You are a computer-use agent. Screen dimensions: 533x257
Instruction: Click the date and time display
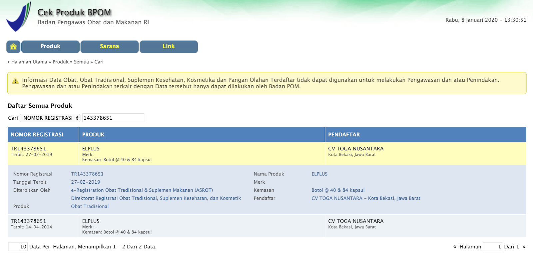coord(486,20)
